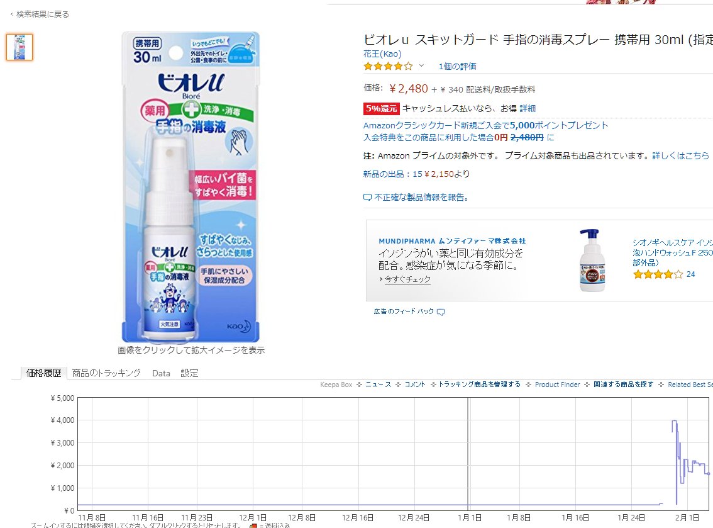Click the 5%還元 red badge
Image resolution: width=713 pixels, height=528 pixels.
pos(381,108)
